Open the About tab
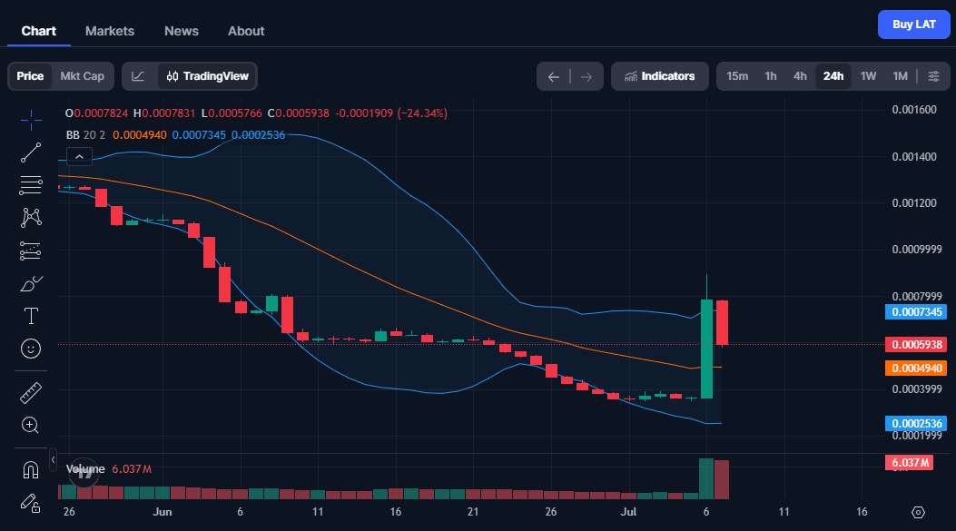Image resolution: width=956 pixels, height=531 pixels. (x=246, y=31)
